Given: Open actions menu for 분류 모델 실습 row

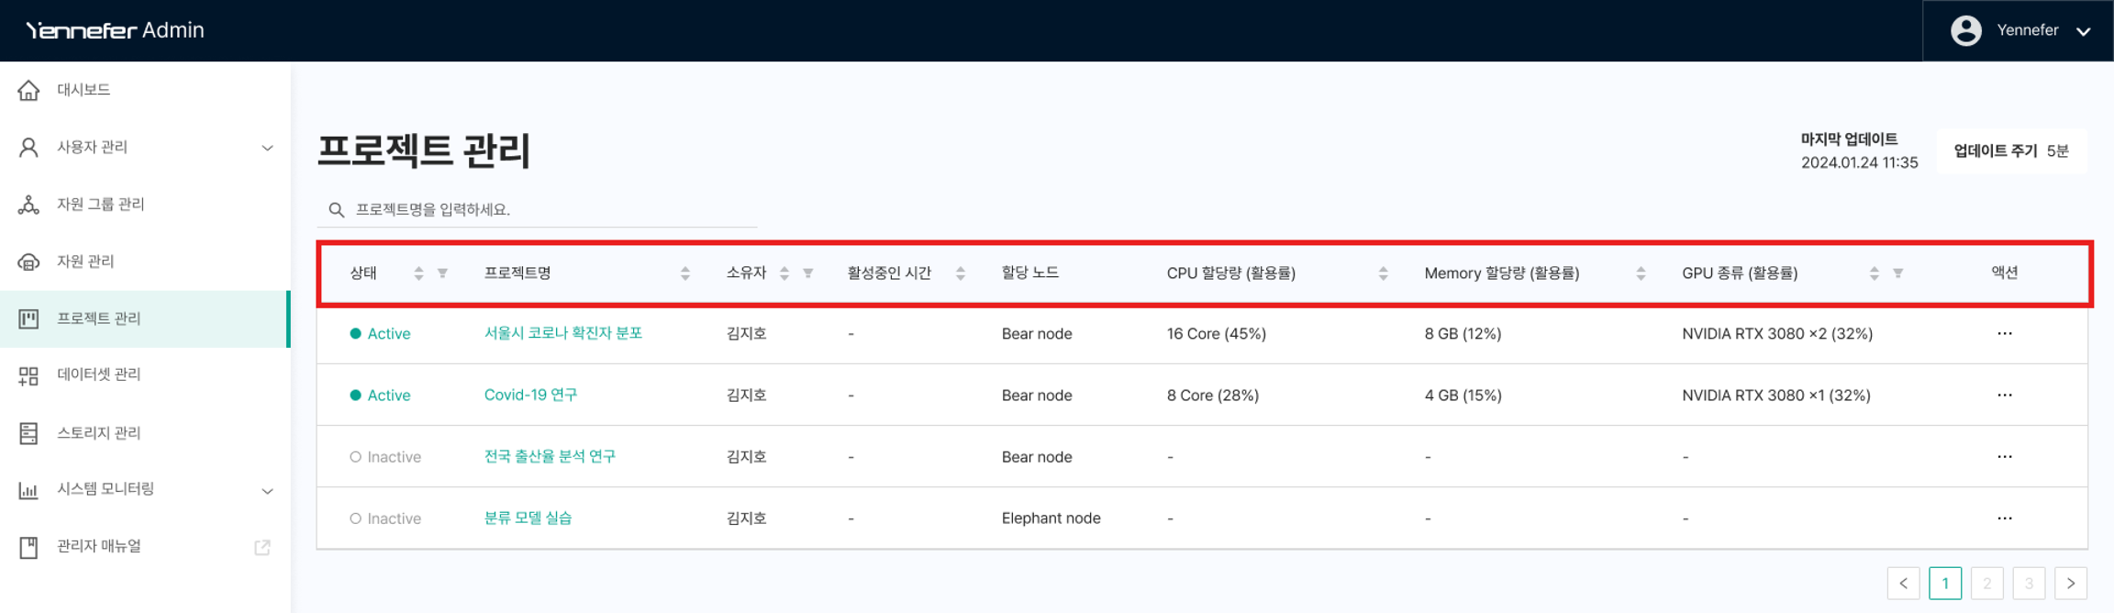Looking at the screenshot, I should [x=2004, y=518].
